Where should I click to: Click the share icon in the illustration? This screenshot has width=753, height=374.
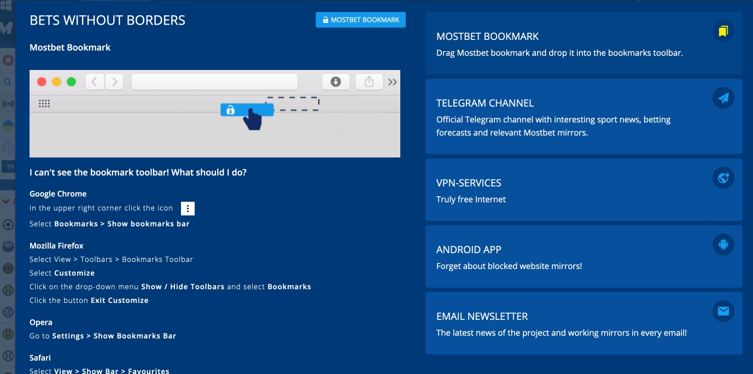point(369,82)
